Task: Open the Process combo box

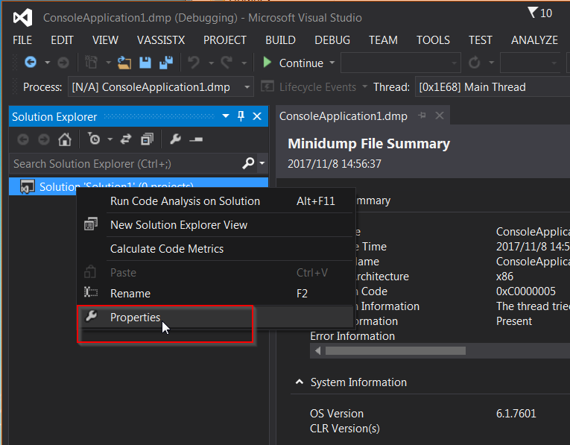Action: point(161,87)
